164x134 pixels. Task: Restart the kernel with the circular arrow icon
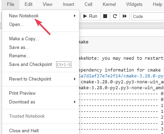115,16
